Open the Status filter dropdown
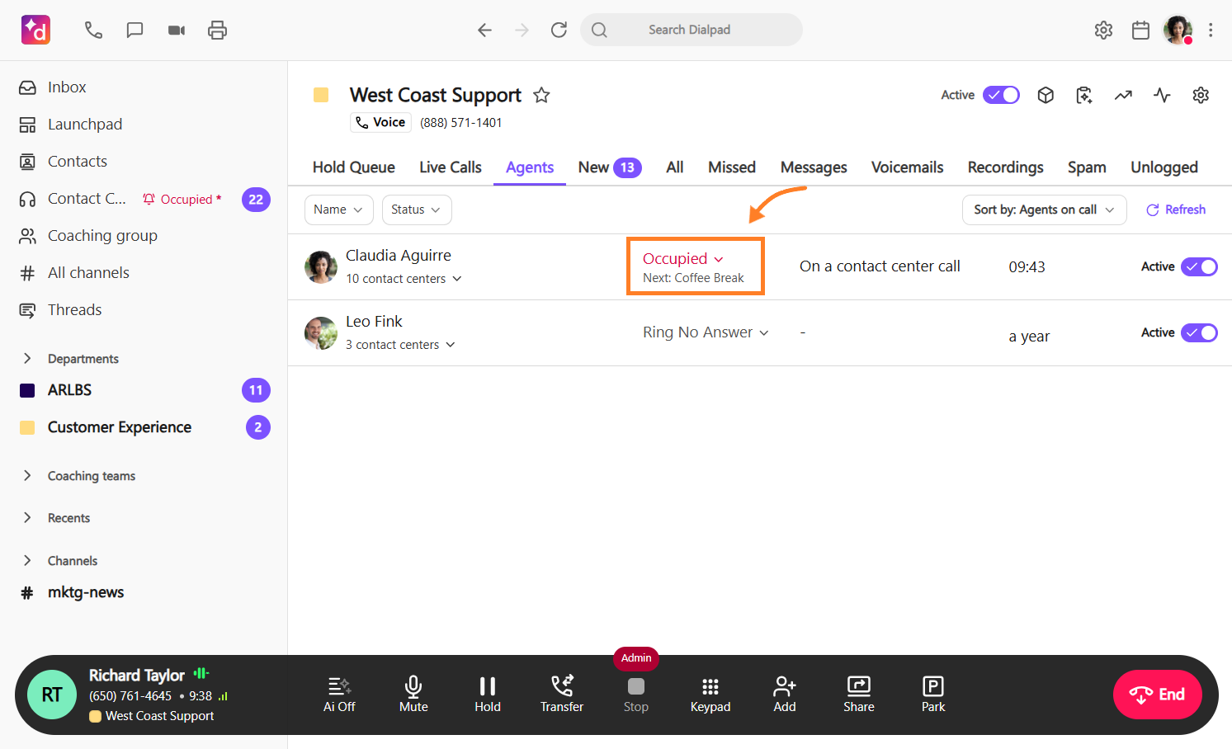 [x=417, y=210]
